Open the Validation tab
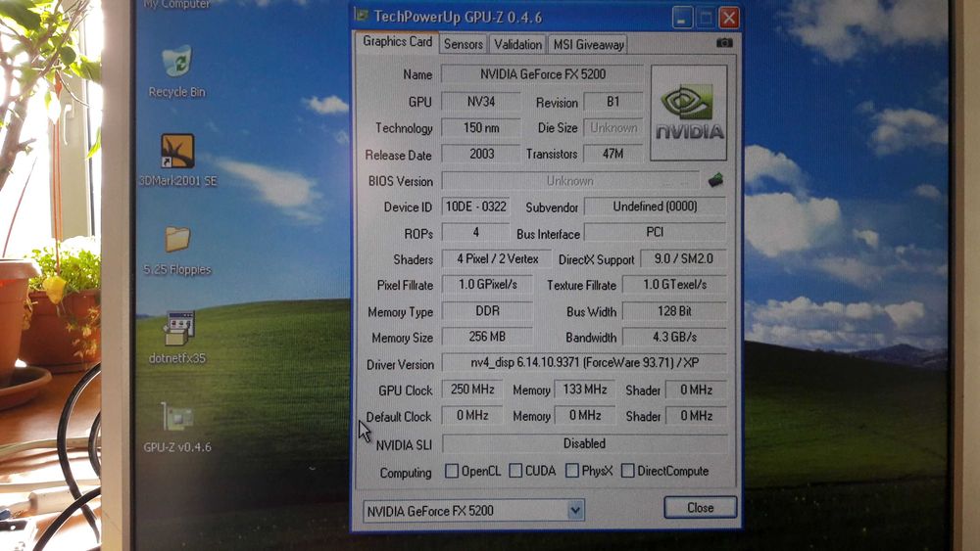 (517, 44)
